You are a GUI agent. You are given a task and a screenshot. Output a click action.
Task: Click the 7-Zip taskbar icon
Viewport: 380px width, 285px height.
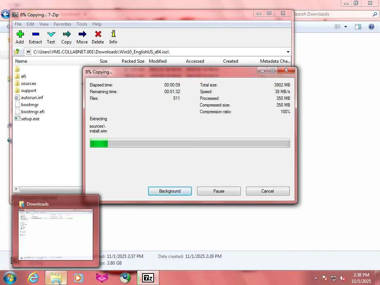pos(148,278)
